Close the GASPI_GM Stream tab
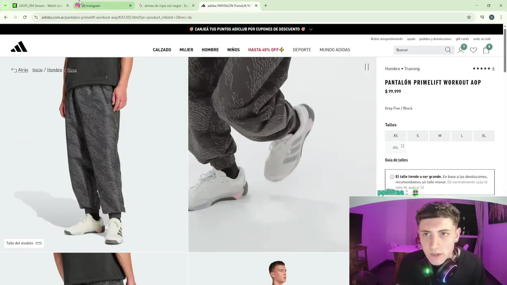This screenshot has width=507, height=285. tap(67, 6)
